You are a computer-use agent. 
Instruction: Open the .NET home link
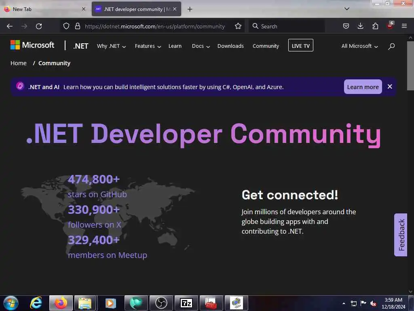click(x=81, y=46)
